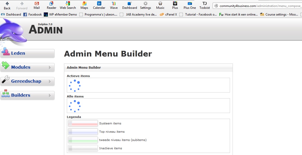The height and width of the screenshot is (155, 302).
Task: Expand the Modules menu arrow
Action: (x=50, y=67)
